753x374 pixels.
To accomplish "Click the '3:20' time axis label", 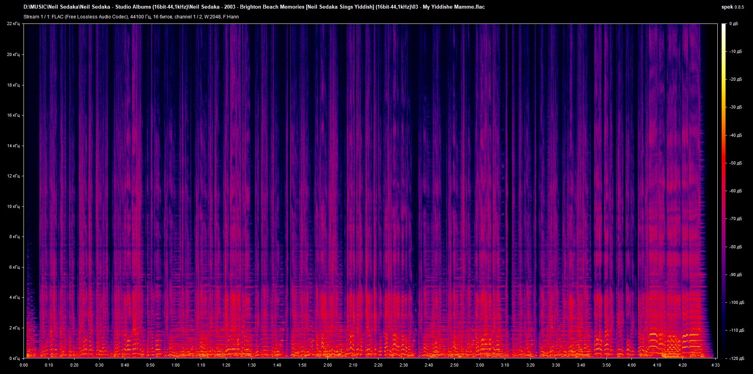I will (530, 365).
